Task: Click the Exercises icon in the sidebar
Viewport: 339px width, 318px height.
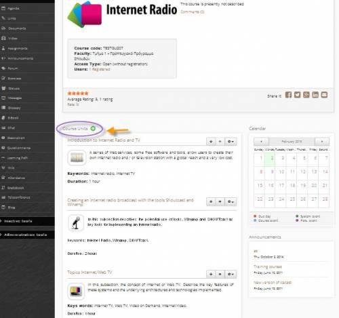Action: tap(3, 78)
